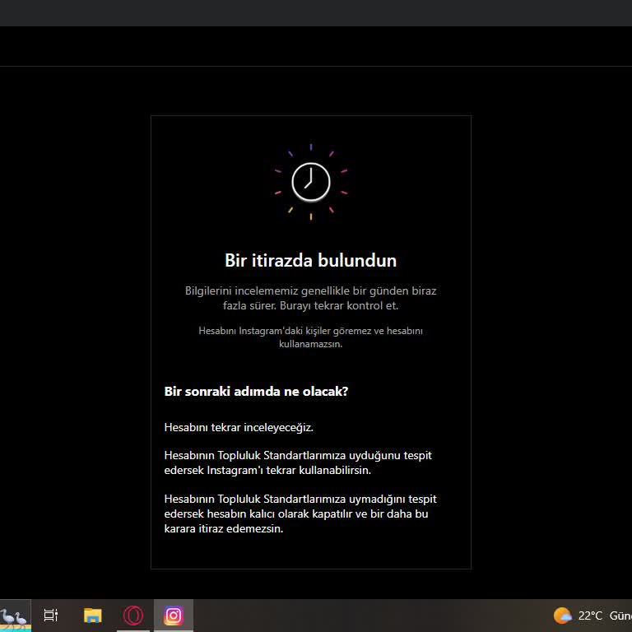632x632 pixels.
Task: Click the subheading 'Bir sonraki adımda ne olacak?'
Action: [x=256, y=392]
